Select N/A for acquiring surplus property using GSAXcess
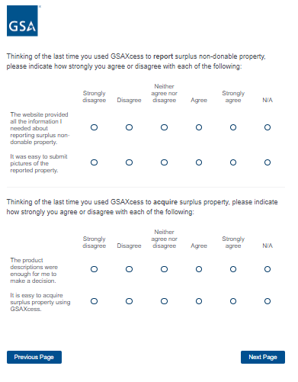The width and height of the screenshot is (298, 382). click(268, 301)
